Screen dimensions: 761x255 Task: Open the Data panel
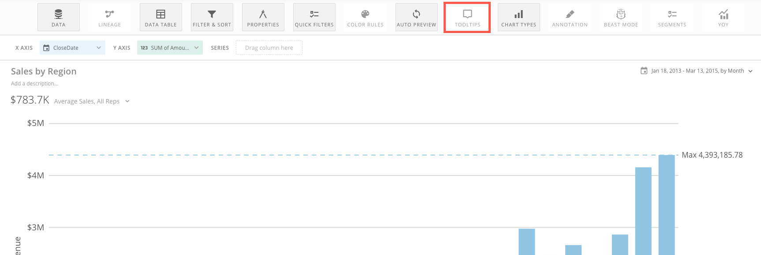(58, 18)
